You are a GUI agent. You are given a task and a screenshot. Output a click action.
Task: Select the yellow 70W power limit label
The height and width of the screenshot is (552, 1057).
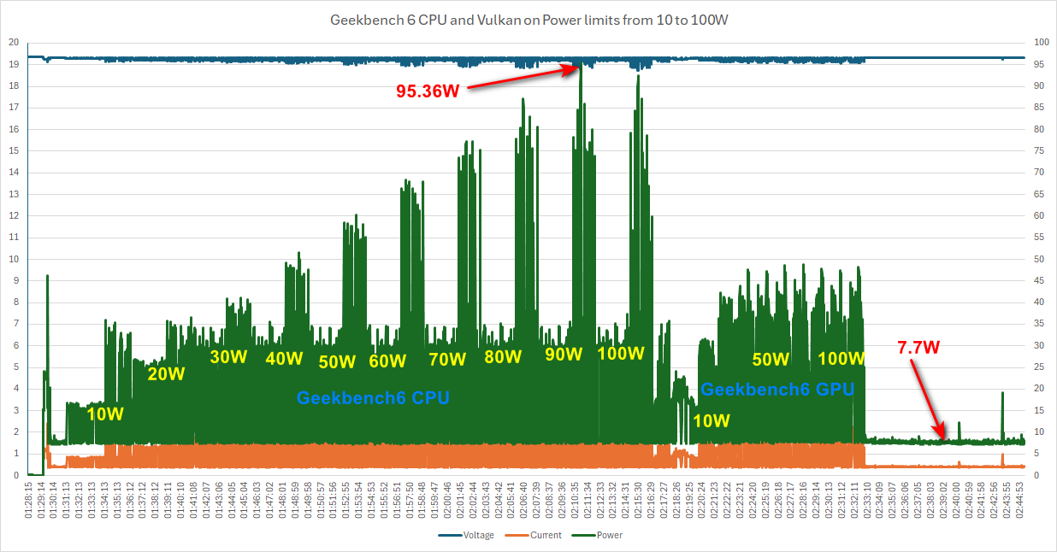(x=447, y=360)
